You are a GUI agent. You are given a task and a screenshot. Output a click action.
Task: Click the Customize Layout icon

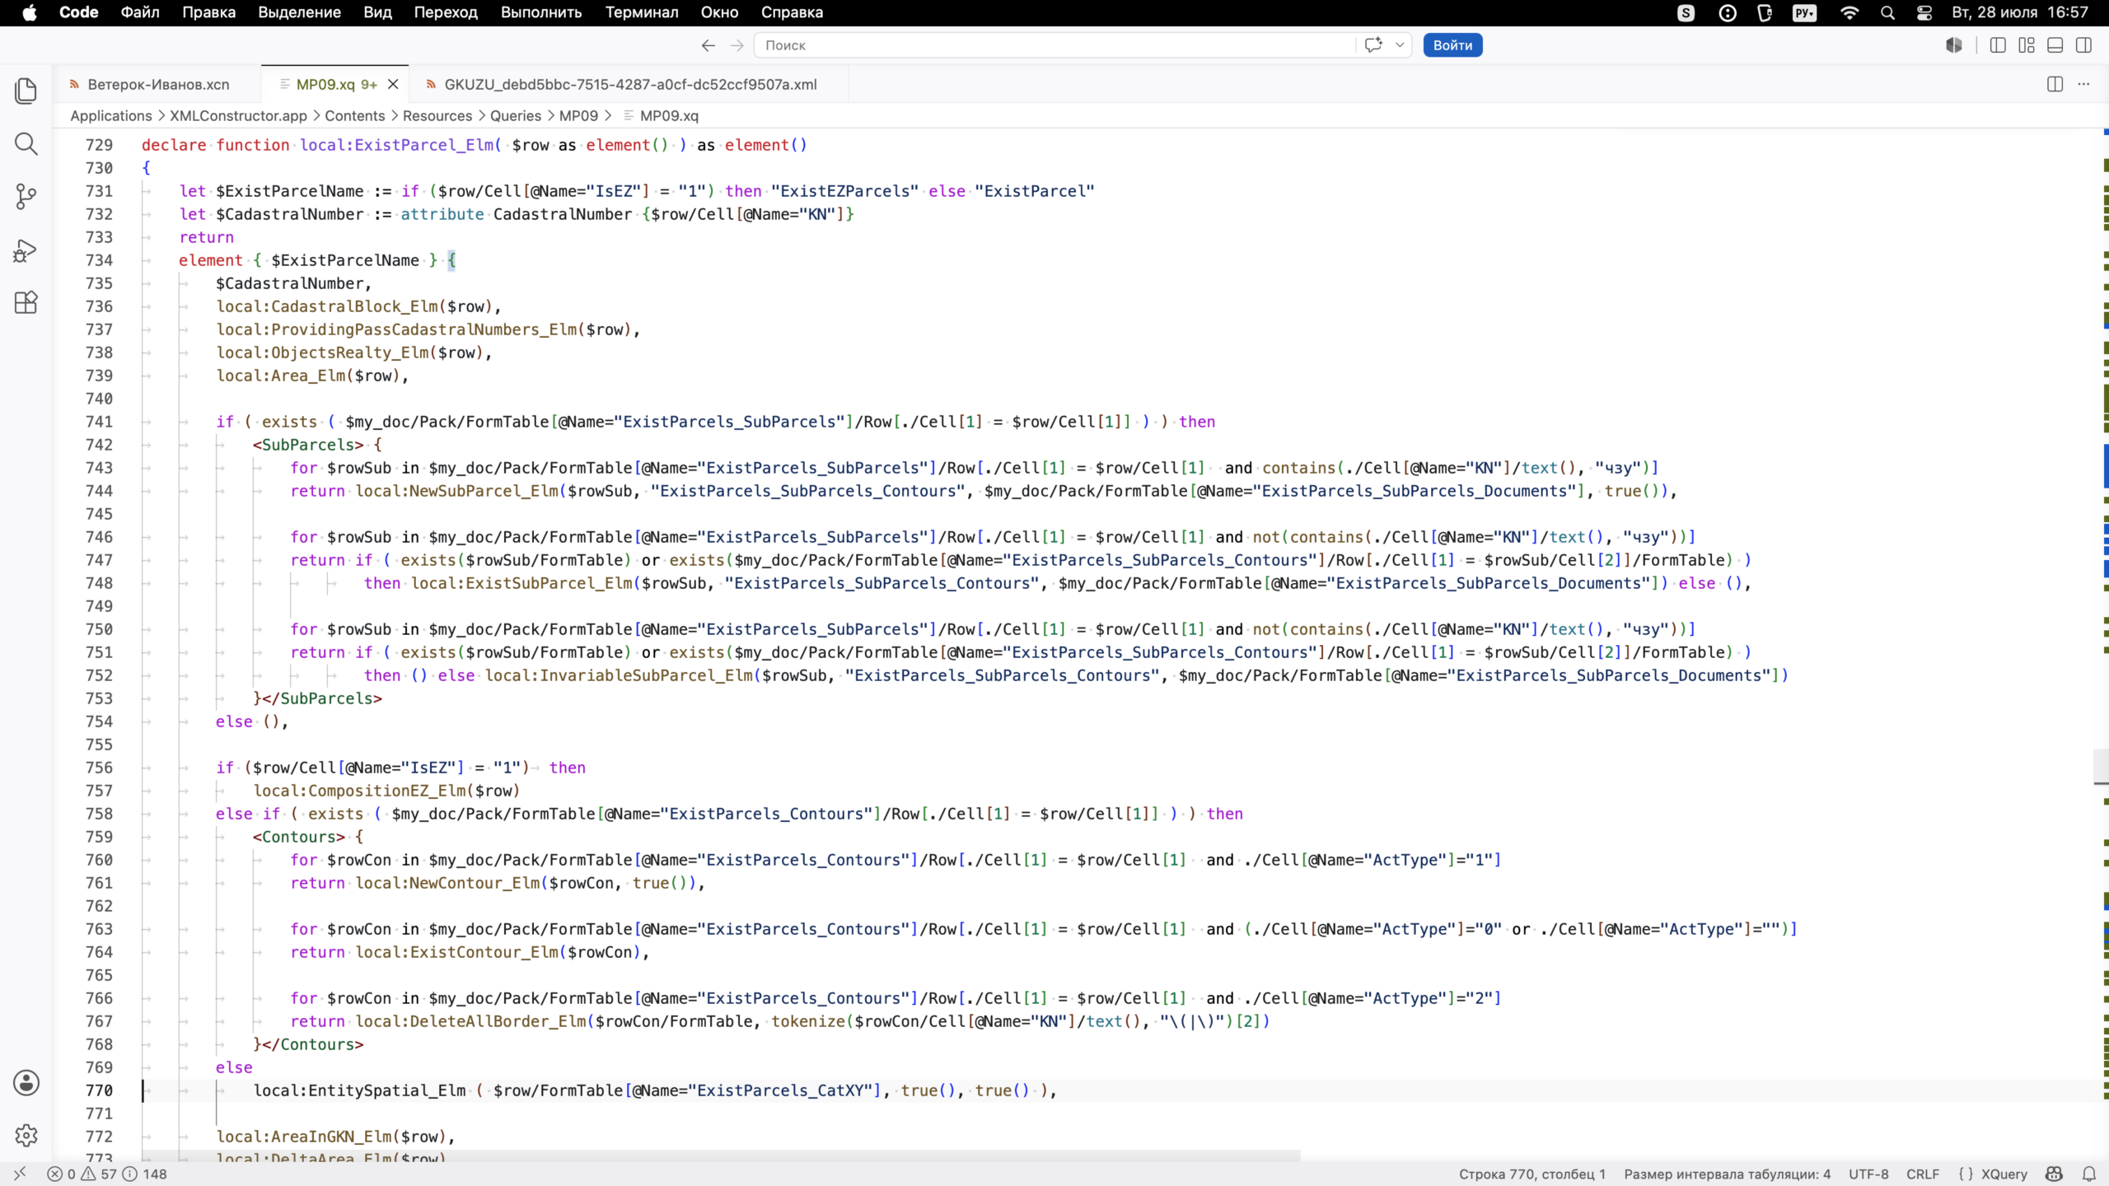pyautogui.click(x=2027, y=45)
